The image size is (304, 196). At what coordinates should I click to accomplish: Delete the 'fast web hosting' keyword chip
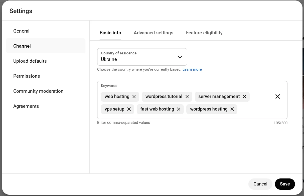tap(179, 109)
